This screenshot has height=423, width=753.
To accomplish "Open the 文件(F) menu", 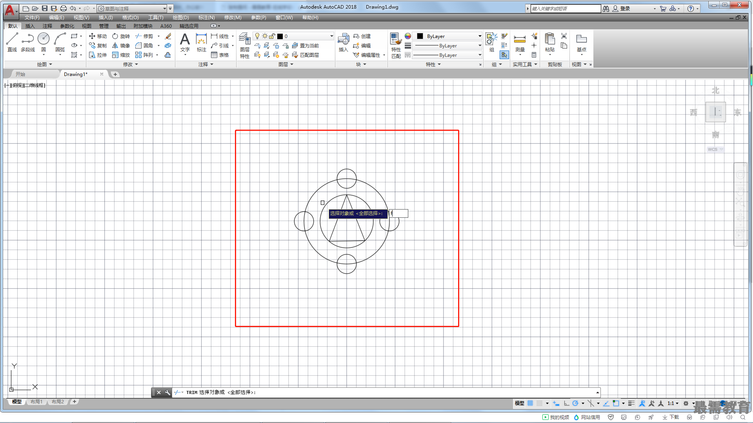I will coord(32,18).
